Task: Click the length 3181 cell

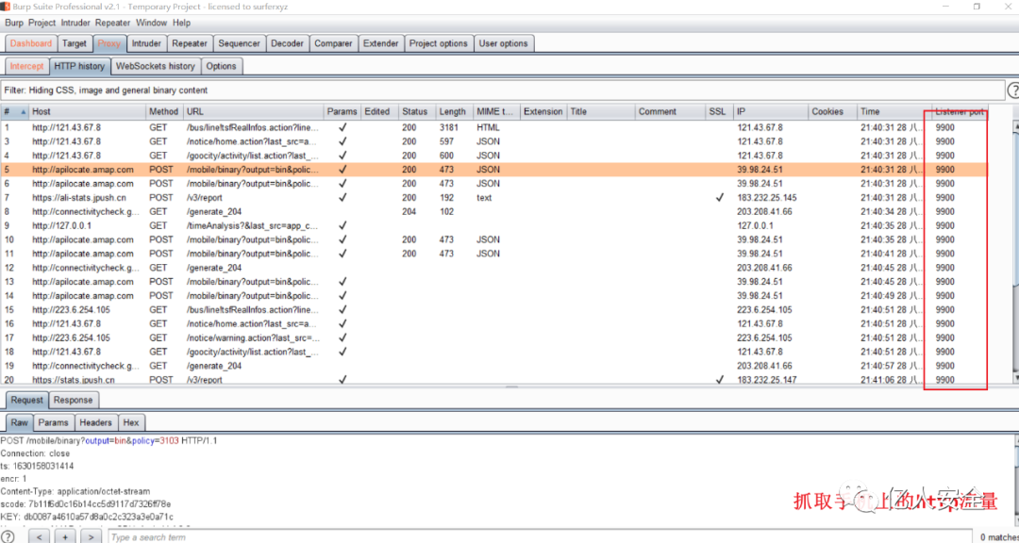Action: pos(450,127)
